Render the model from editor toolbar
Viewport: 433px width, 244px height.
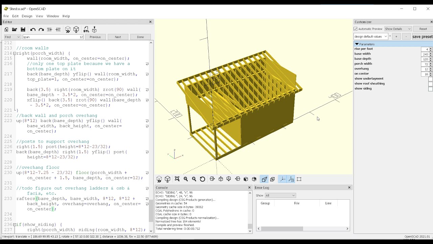point(76,29)
